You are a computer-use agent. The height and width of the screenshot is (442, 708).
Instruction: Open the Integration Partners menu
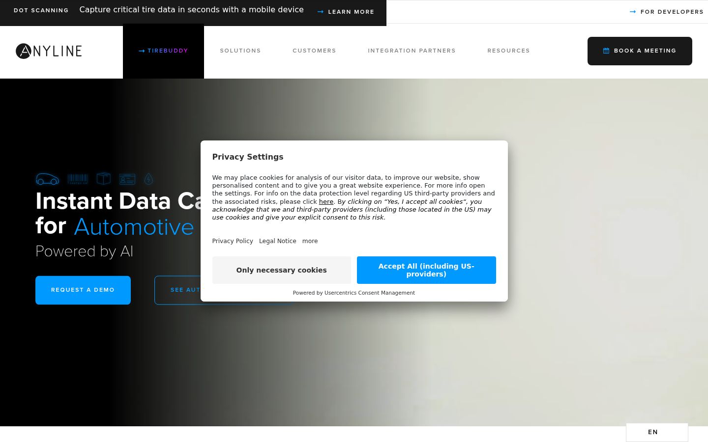coord(412,51)
